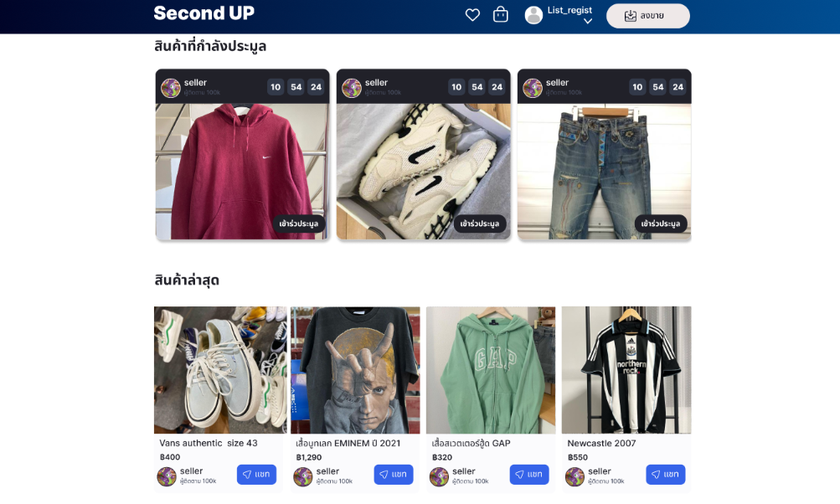Click seller avatar on hoodie auction card

click(x=171, y=88)
